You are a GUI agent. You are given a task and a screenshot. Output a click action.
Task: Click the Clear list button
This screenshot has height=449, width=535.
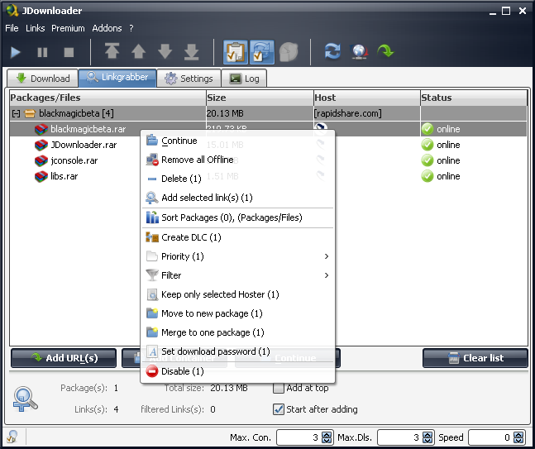coord(475,358)
